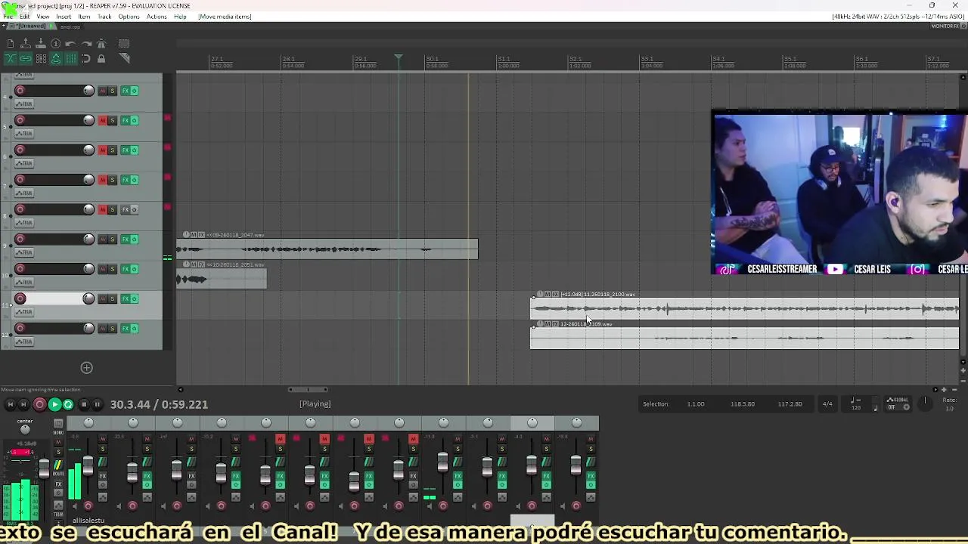The image size is (968, 544).
Task: Open TRIM automation mode menu on track 7
Action: (x=24, y=193)
